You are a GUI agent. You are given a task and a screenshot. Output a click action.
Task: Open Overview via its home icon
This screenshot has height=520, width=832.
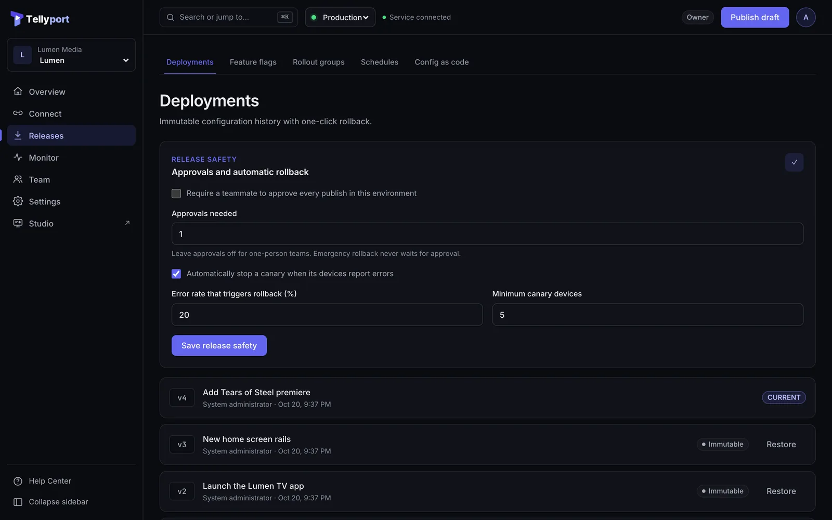point(18,92)
